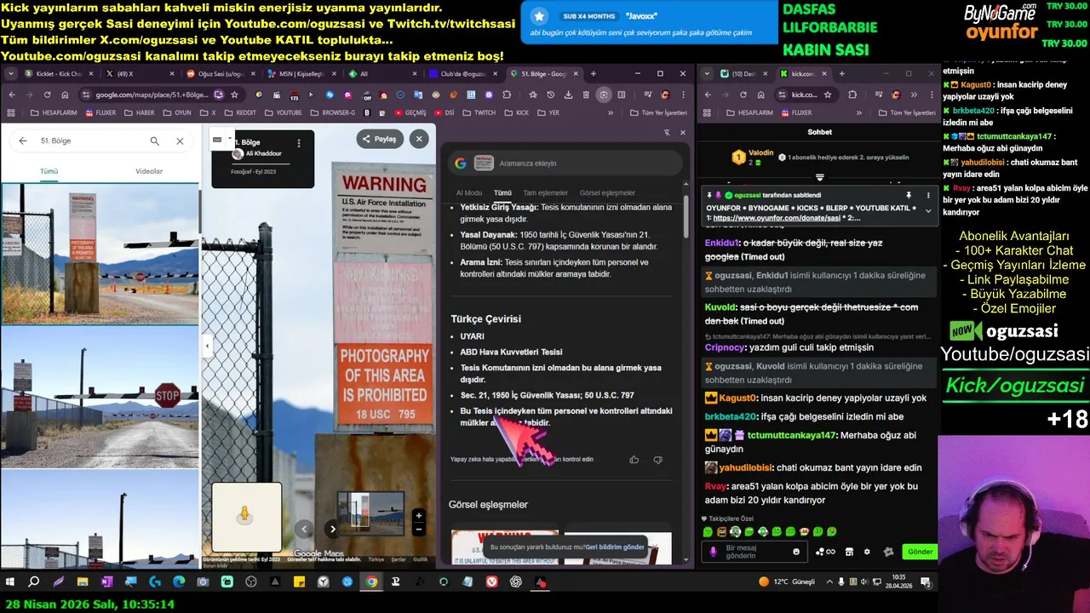Screen dimensions: 1090x613
Task: Expand Tüm Yer İşaretleri in left window
Action: click(658, 112)
